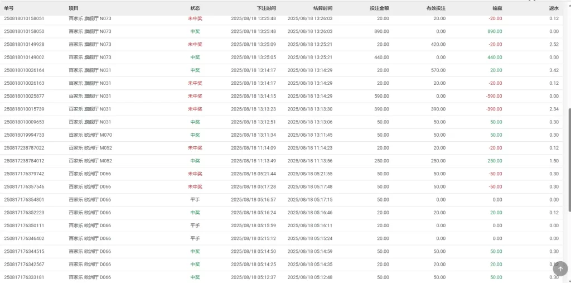Click the rebate value 2.34
Image resolution: width=571 pixels, height=283 pixels.
point(554,109)
